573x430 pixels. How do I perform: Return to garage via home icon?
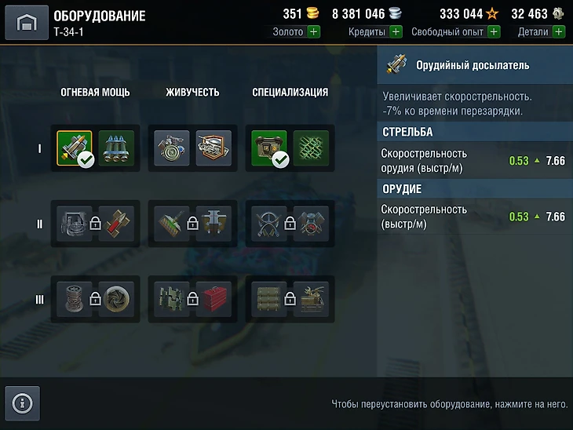coord(27,23)
